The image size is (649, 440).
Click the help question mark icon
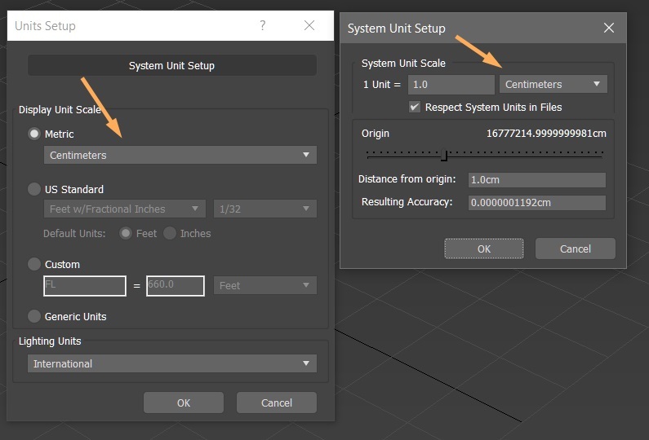coord(262,26)
